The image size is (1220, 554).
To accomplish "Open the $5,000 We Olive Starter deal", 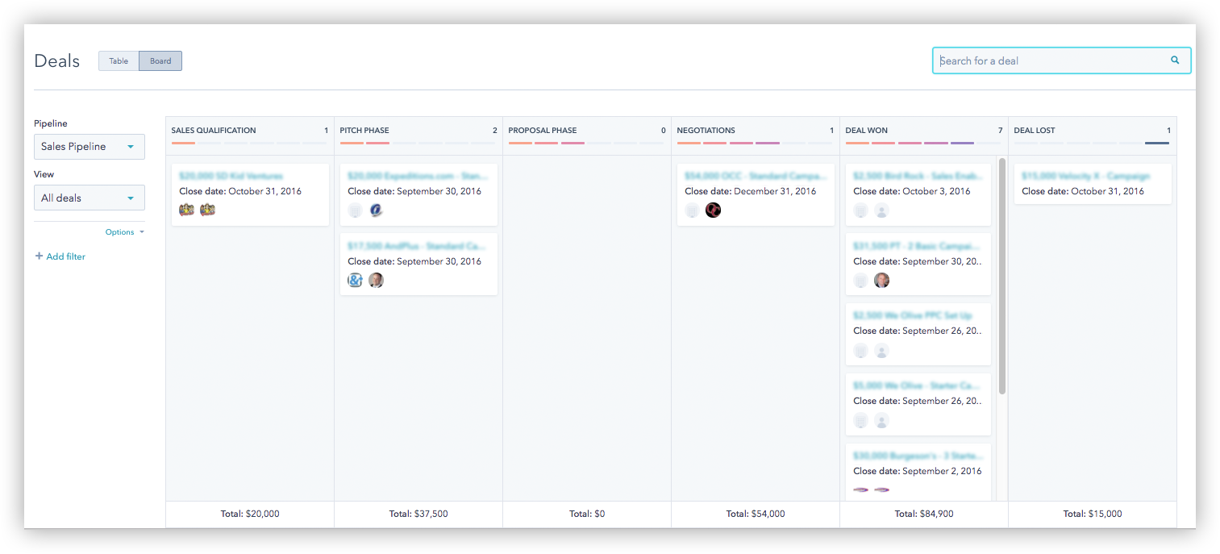I will point(918,385).
